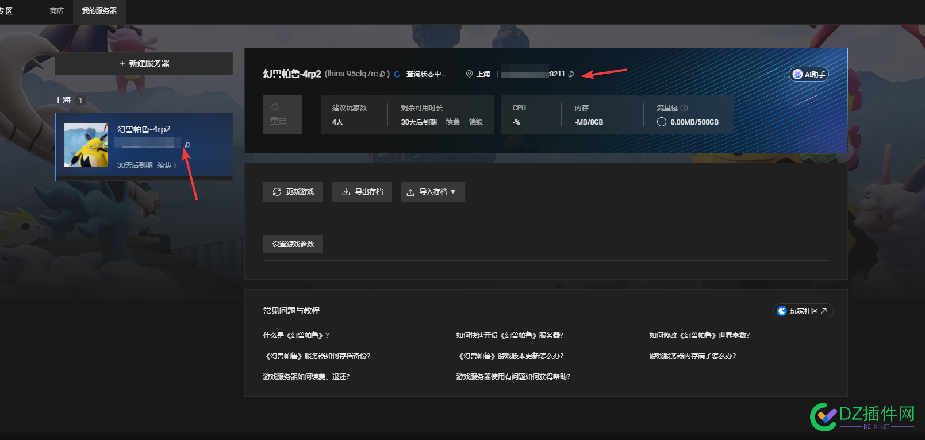Click the -MB/8GB memory value
Viewport: 925px width, 440px height.
pos(589,122)
